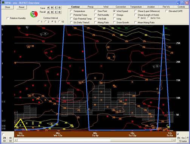Check the Snow Growth option
Image resolution: width=190 pixels, height=144 pixels.
click(114, 22)
